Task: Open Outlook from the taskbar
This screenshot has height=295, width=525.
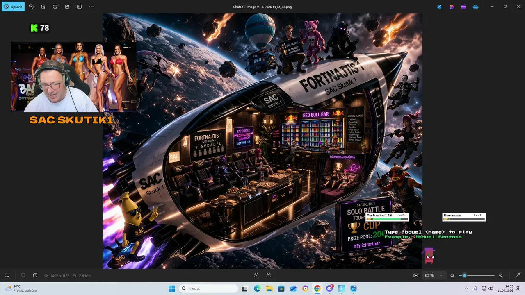Action: click(x=293, y=288)
